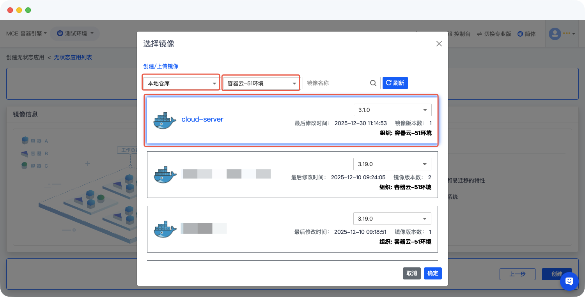Click the Docker icon of the third image
Image resolution: width=585 pixels, height=297 pixels.
click(x=165, y=230)
